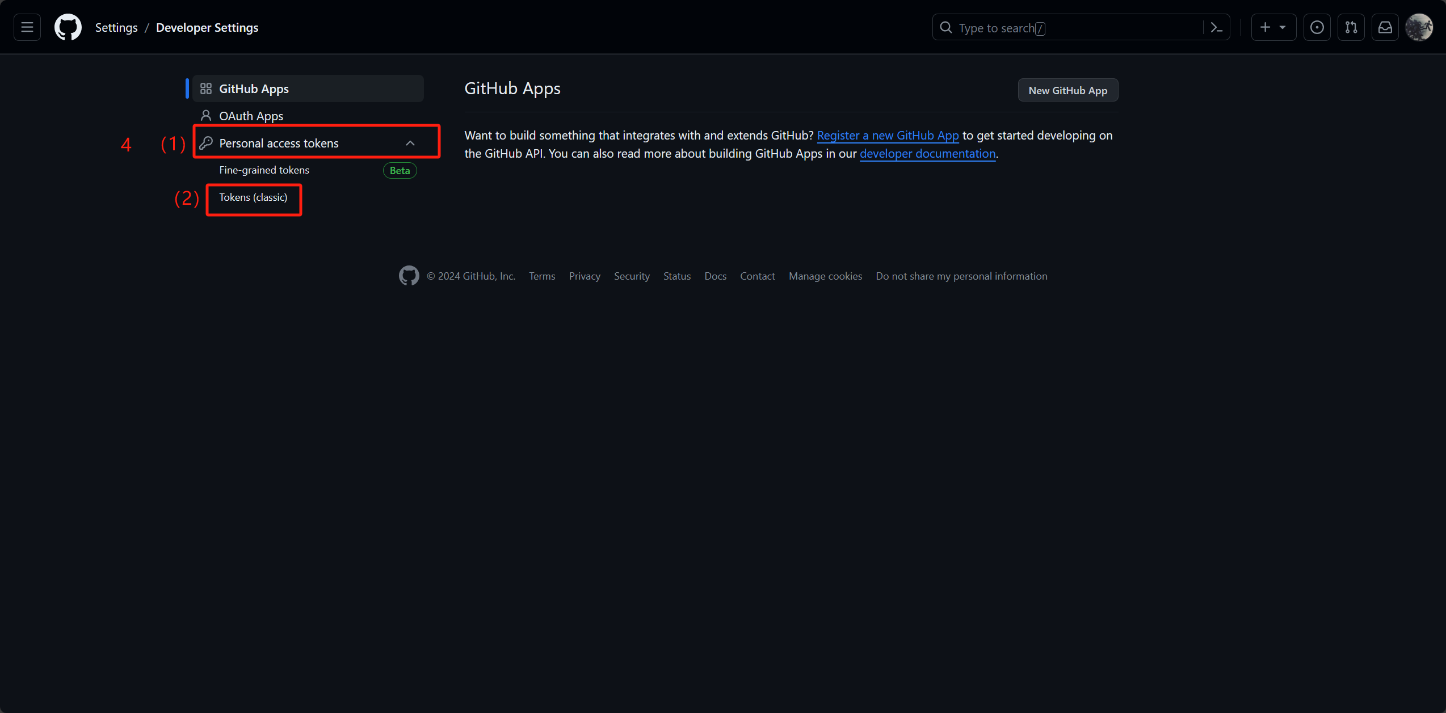
Task: Go to GitHub homepage via Octocat logo
Action: (68, 27)
